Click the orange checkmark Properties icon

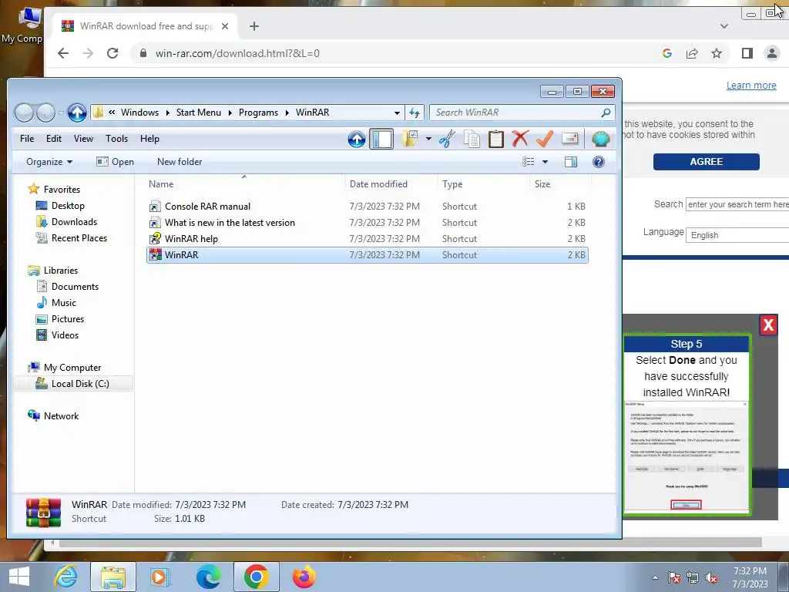pyautogui.click(x=545, y=139)
